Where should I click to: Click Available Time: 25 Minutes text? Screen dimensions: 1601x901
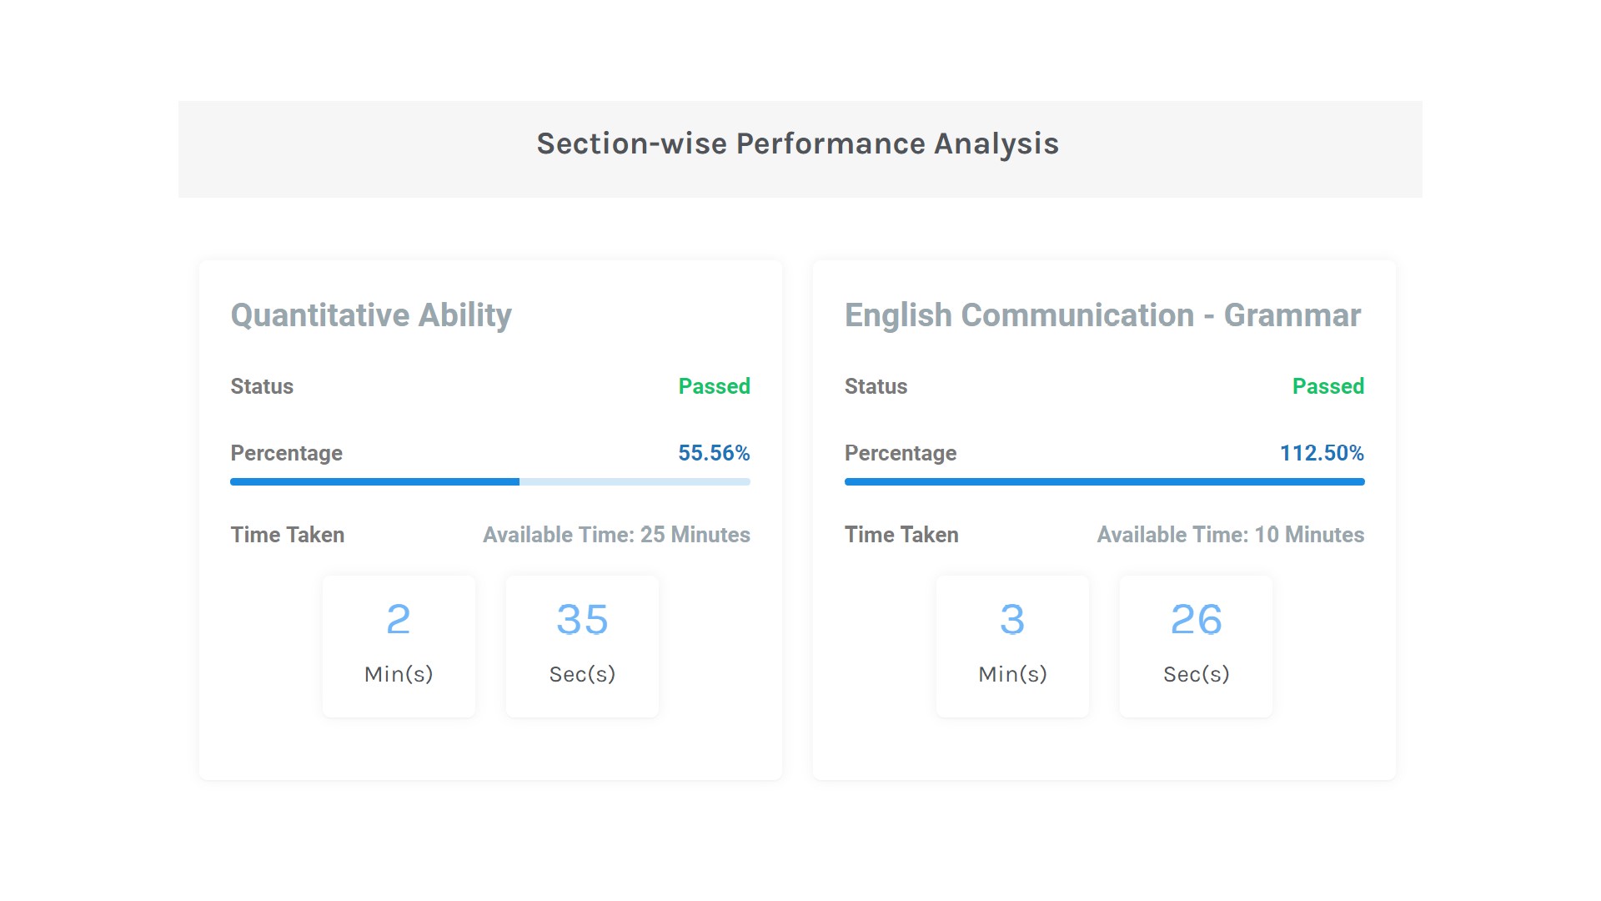(616, 535)
